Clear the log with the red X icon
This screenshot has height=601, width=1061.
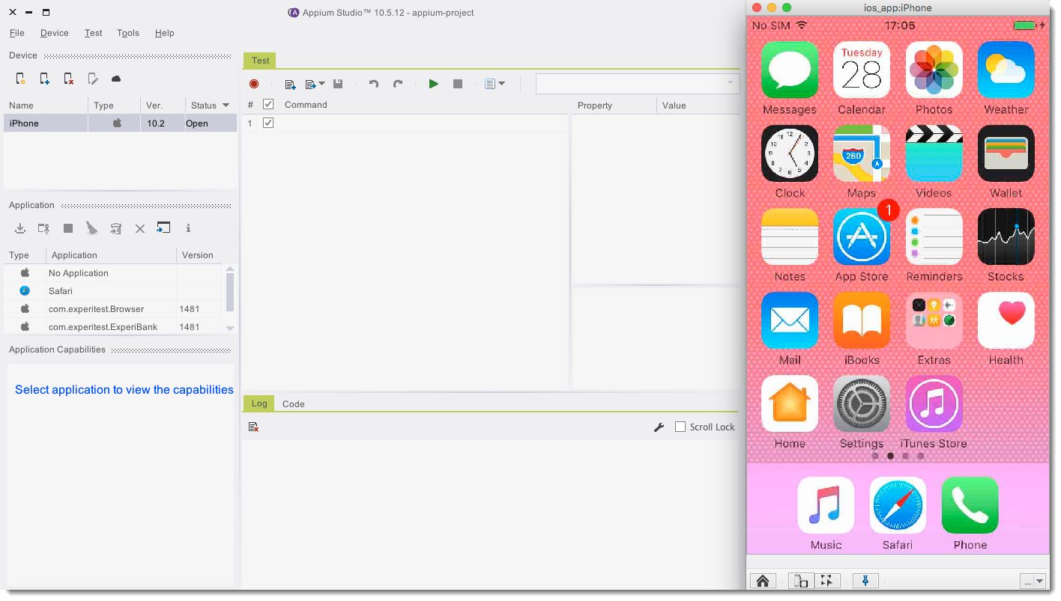click(254, 427)
